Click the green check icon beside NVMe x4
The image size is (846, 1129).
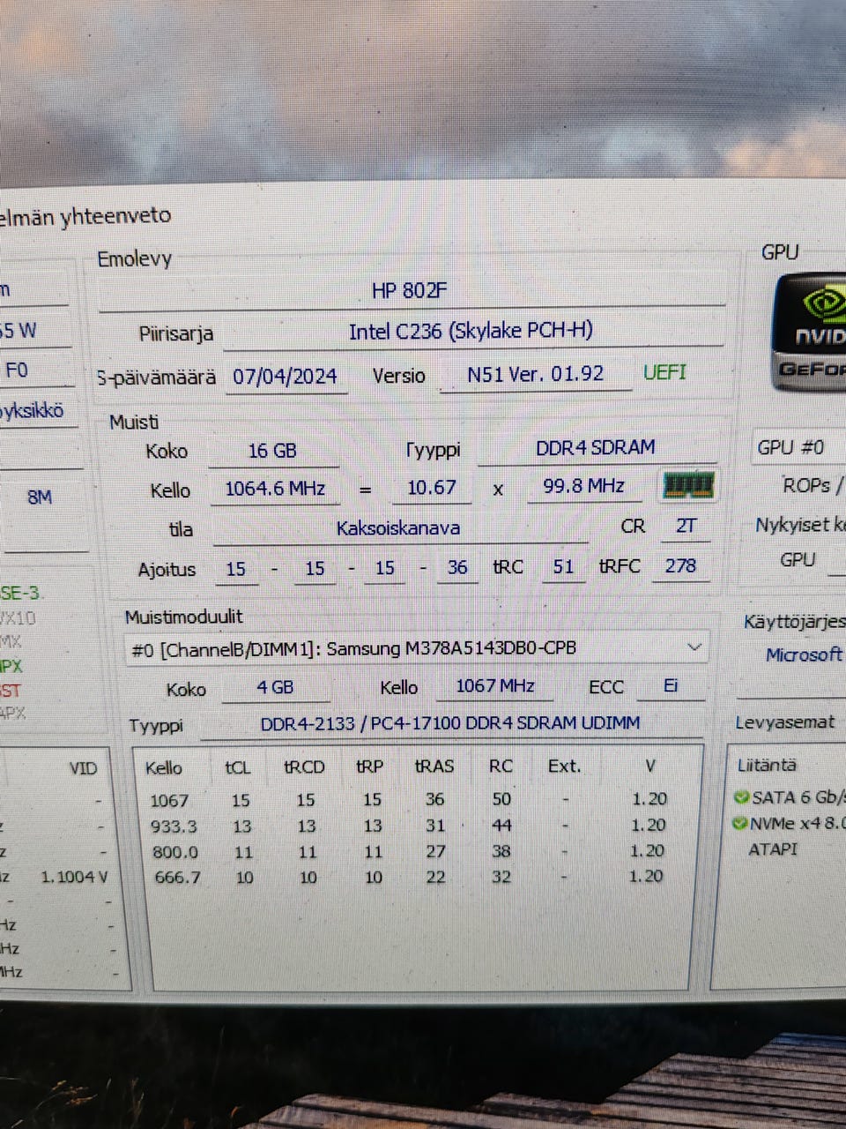click(x=740, y=824)
